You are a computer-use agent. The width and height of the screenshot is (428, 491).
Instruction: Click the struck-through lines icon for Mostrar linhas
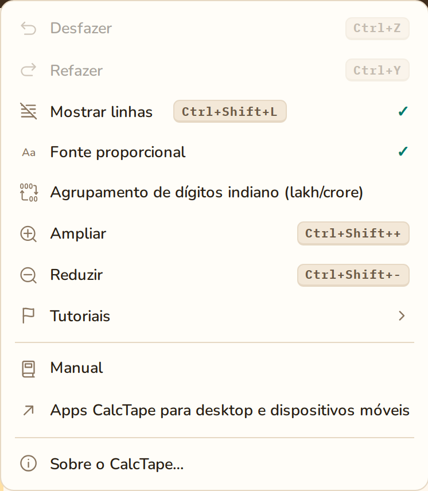(29, 111)
